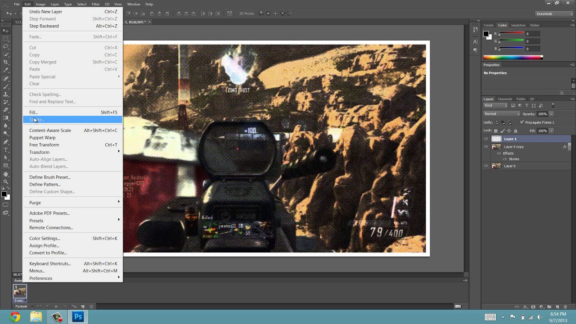Expand the Purge submenu
576x324 pixels.
tap(72, 202)
